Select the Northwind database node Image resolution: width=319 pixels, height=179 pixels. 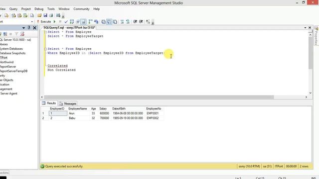coord(6,62)
